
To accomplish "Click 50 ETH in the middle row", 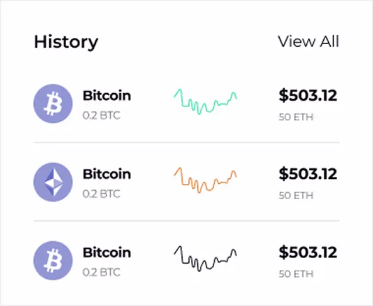I will coord(296,195).
